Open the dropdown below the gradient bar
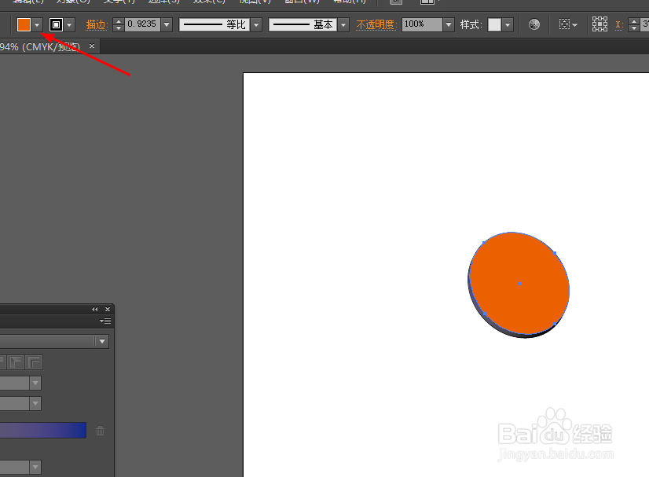 click(35, 467)
